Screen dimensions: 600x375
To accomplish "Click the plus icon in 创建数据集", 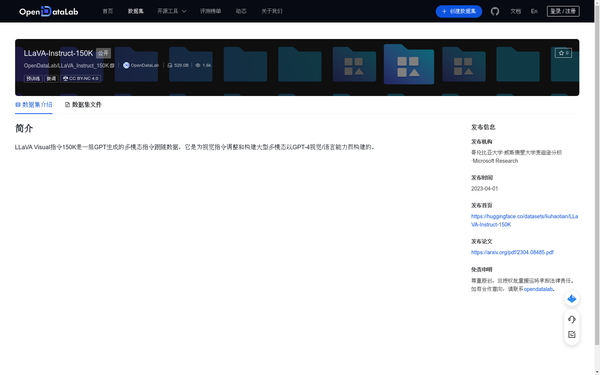I will coord(444,11).
